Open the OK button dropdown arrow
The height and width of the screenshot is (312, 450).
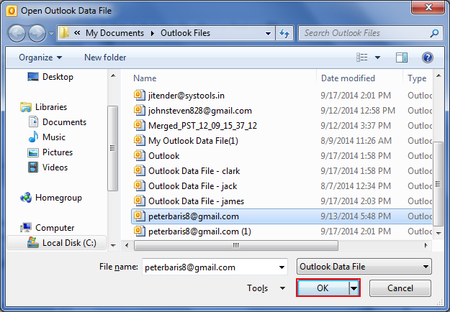354,288
